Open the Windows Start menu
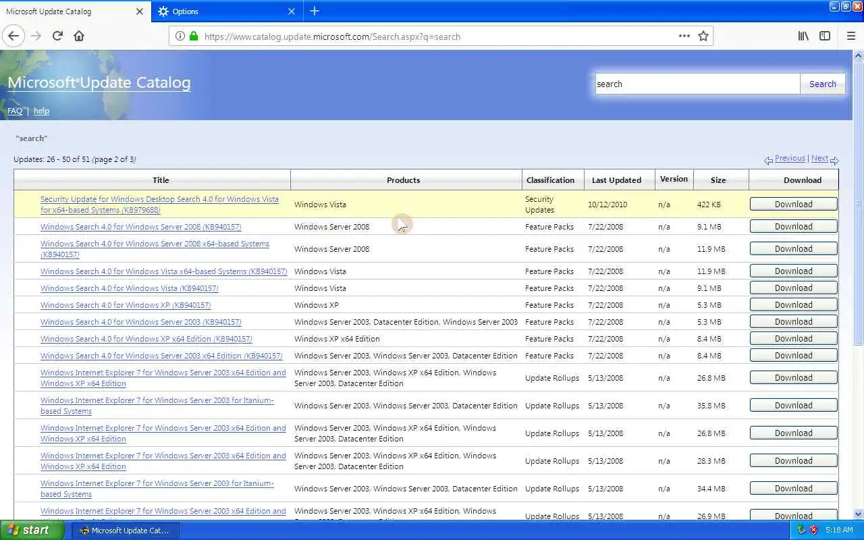The width and height of the screenshot is (864, 540). pos(32,530)
